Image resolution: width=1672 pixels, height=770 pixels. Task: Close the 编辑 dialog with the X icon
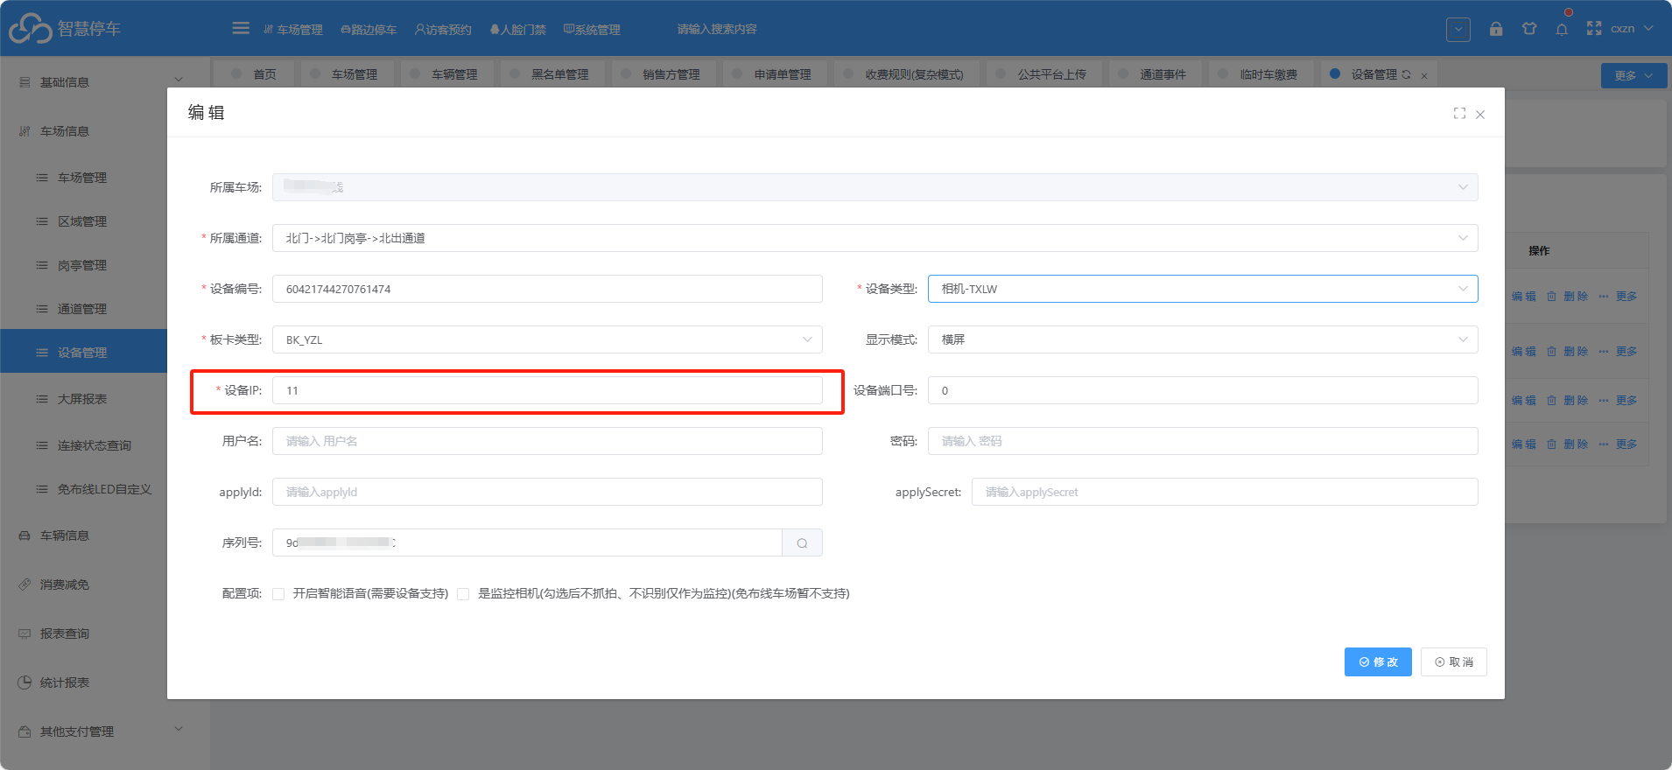point(1480,115)
